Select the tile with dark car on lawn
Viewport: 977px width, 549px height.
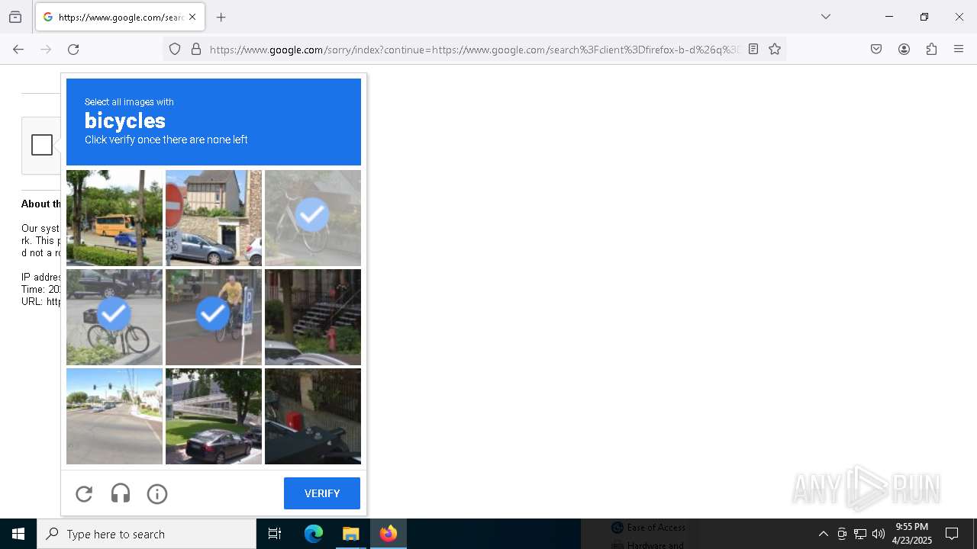click(214, 416)
